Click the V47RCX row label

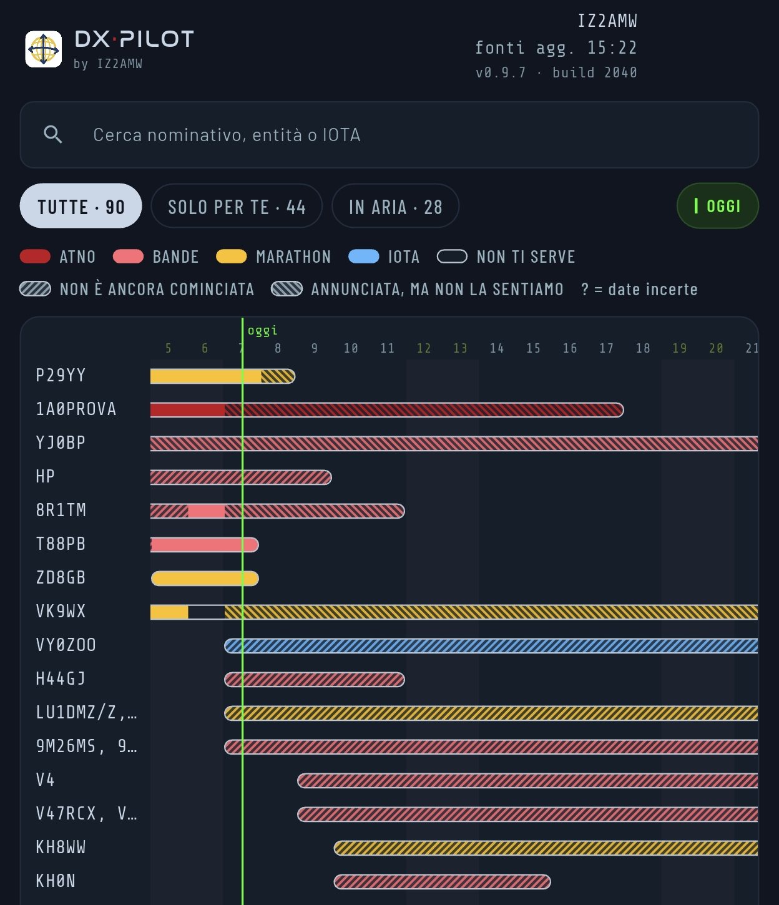tap(86, 814)
